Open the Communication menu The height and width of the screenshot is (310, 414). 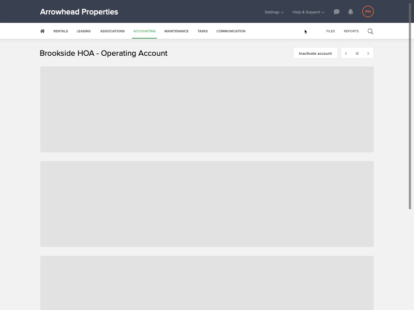[231, 31]
